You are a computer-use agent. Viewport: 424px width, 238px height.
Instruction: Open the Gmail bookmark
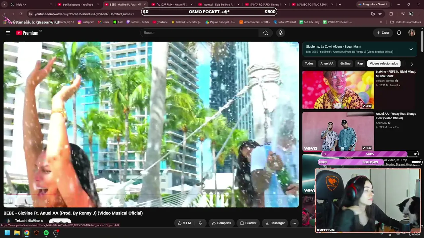click(103, 22)
